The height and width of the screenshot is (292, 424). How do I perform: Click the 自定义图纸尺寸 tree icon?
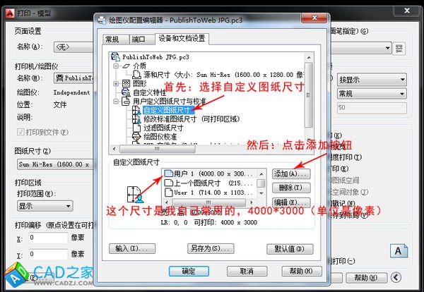(136, 110)
